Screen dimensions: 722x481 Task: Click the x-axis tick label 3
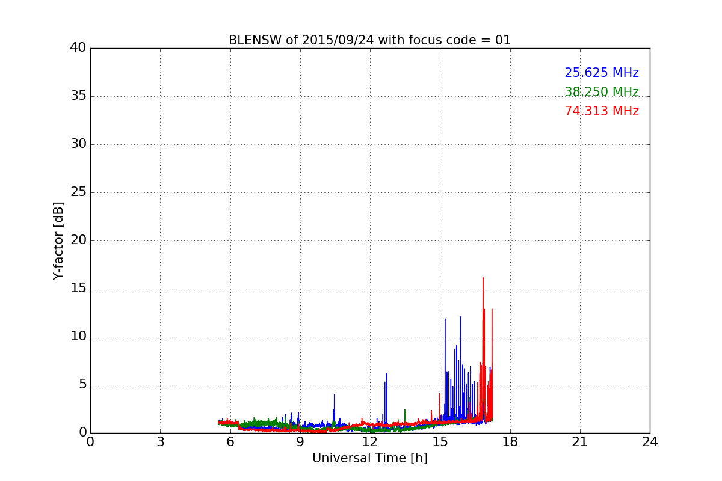pos(160,442)
